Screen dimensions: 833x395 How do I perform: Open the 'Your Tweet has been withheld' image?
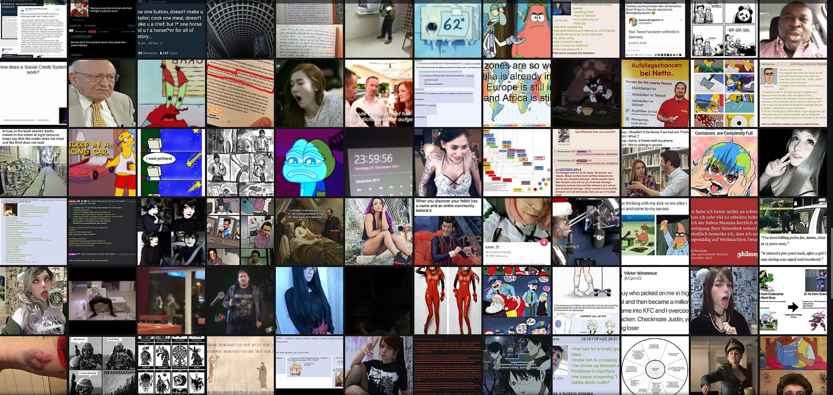click(x=655, y=29)
